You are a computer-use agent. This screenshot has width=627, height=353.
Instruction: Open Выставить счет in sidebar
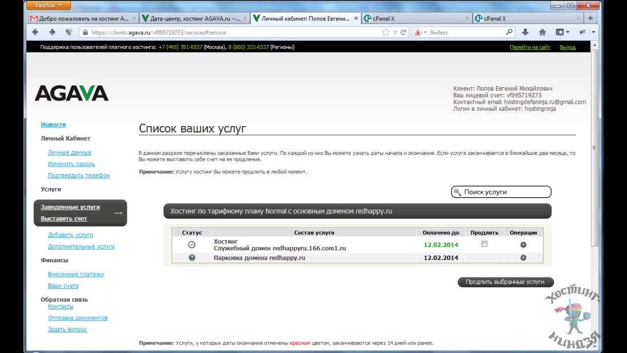[x=64, y=219]
